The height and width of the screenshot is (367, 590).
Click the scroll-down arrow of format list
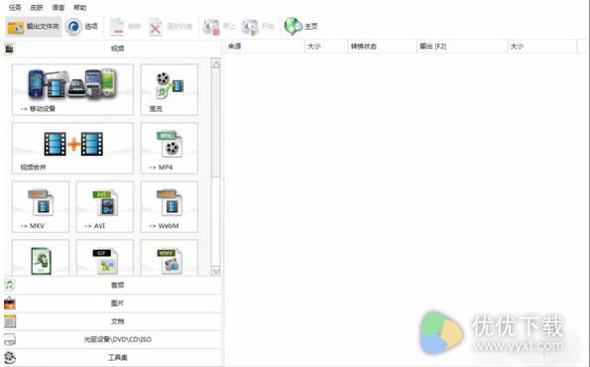216,271
